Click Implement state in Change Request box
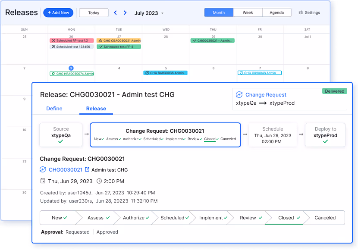Viewport: 358px width, 250px height. (x=176, y=139)
